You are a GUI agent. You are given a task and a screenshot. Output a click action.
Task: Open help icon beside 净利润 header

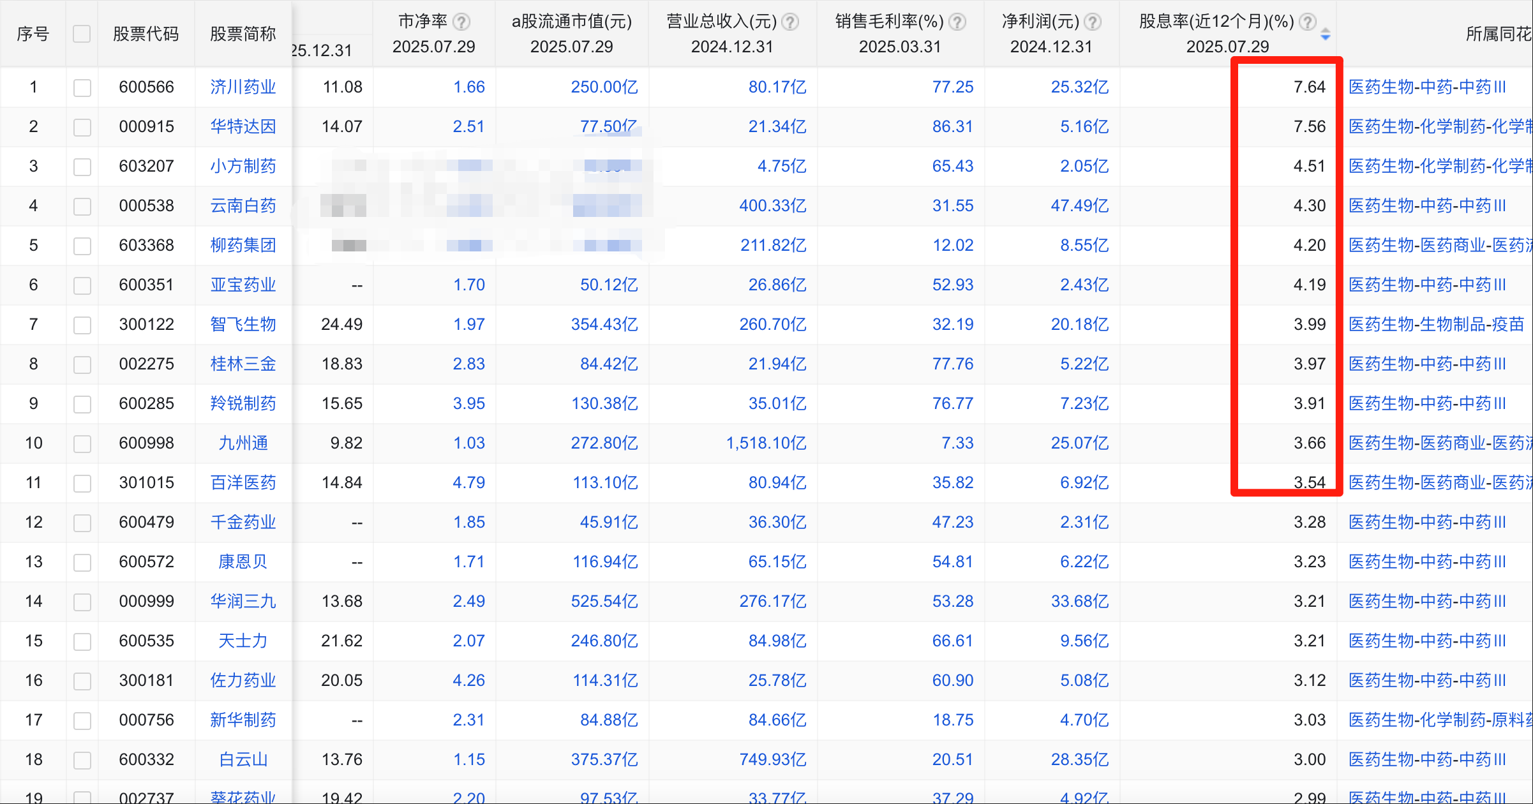1093,22
